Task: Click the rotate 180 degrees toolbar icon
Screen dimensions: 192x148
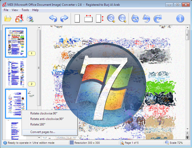Action: [135, 19]
